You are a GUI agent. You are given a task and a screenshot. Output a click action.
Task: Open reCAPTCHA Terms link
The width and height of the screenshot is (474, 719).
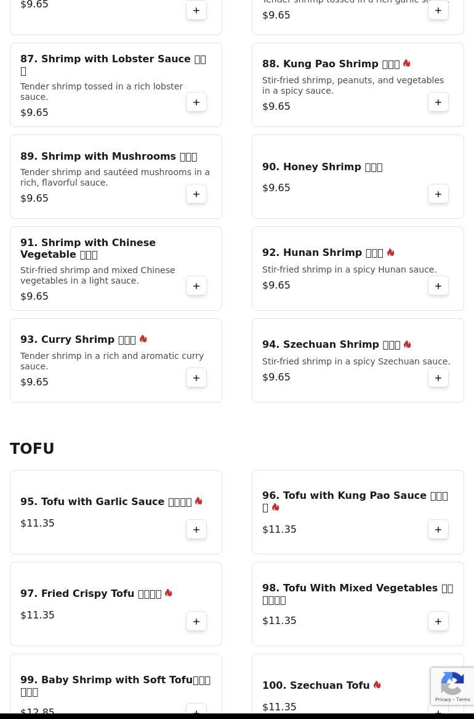click(463, 699)
